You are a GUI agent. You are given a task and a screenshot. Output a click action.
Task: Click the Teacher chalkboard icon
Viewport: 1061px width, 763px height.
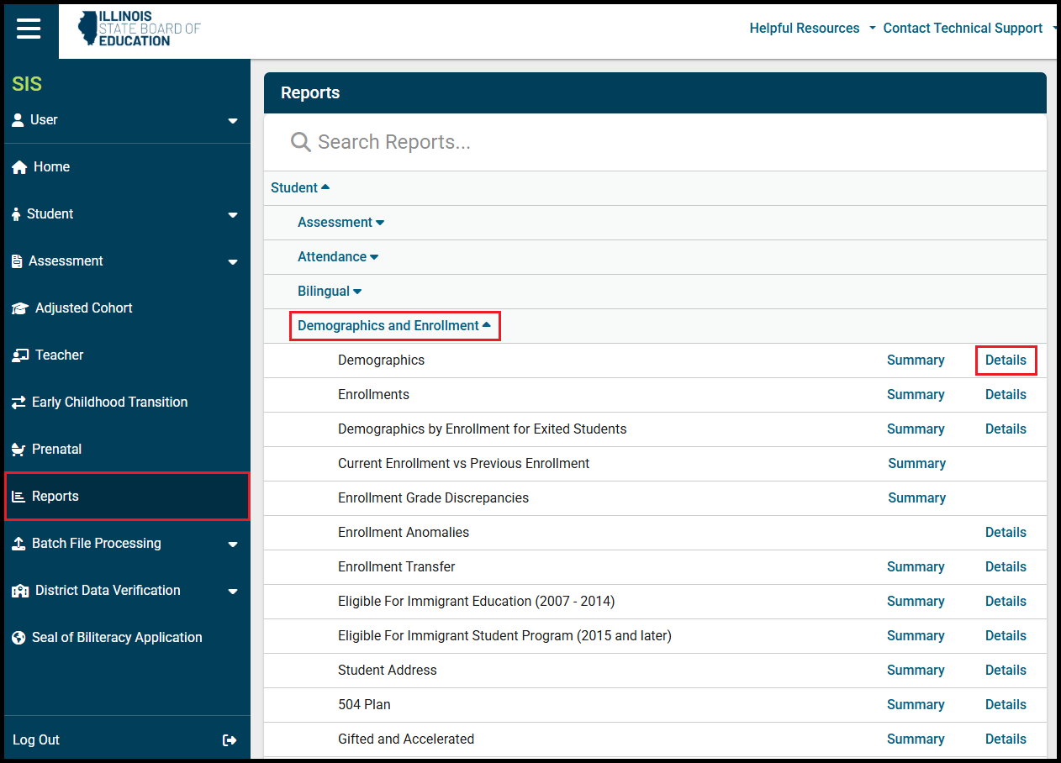20,355
